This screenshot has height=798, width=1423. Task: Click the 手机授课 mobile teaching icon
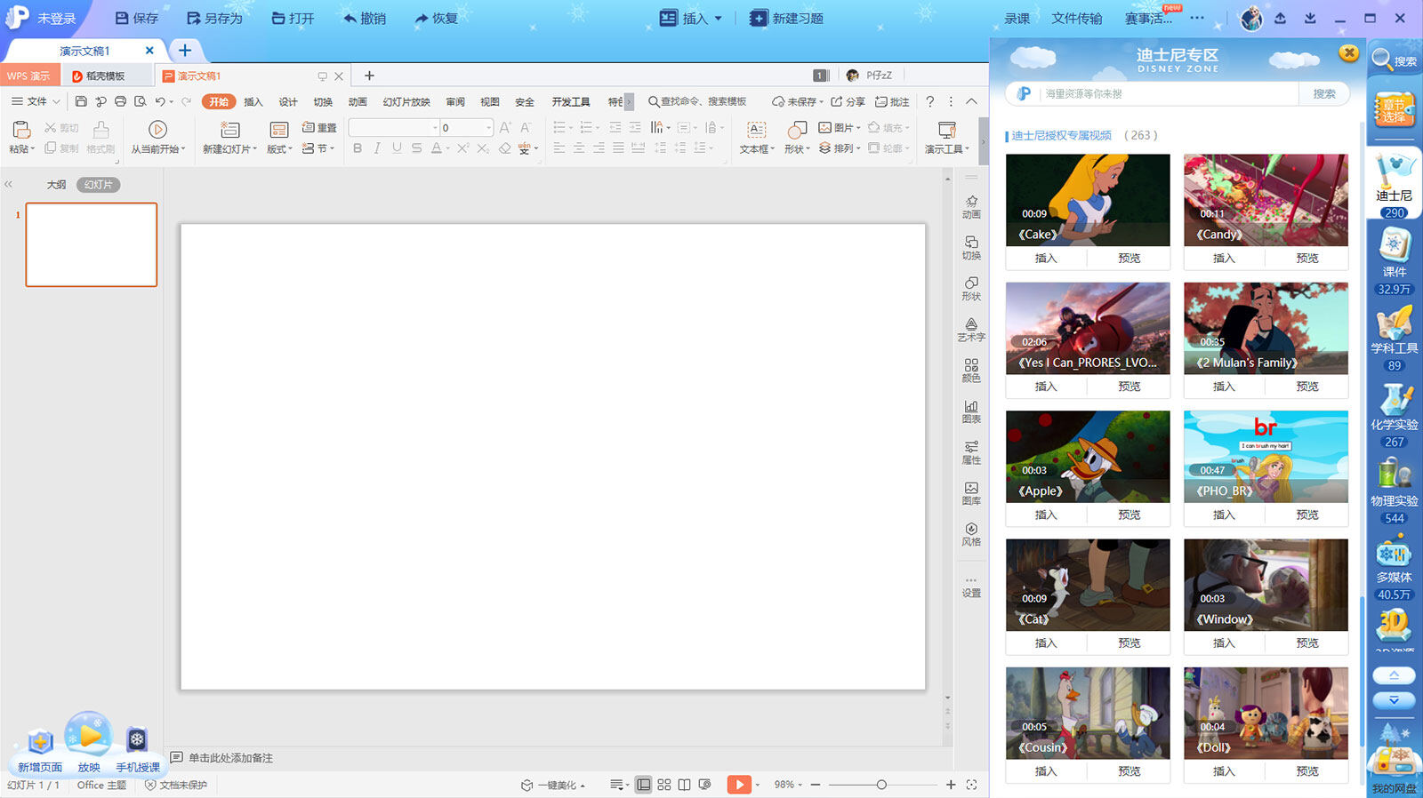pyautogui.click(x=137, y=750)
